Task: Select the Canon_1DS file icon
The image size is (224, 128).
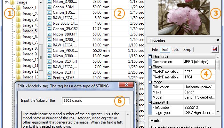Action: [x=50, y=12]
